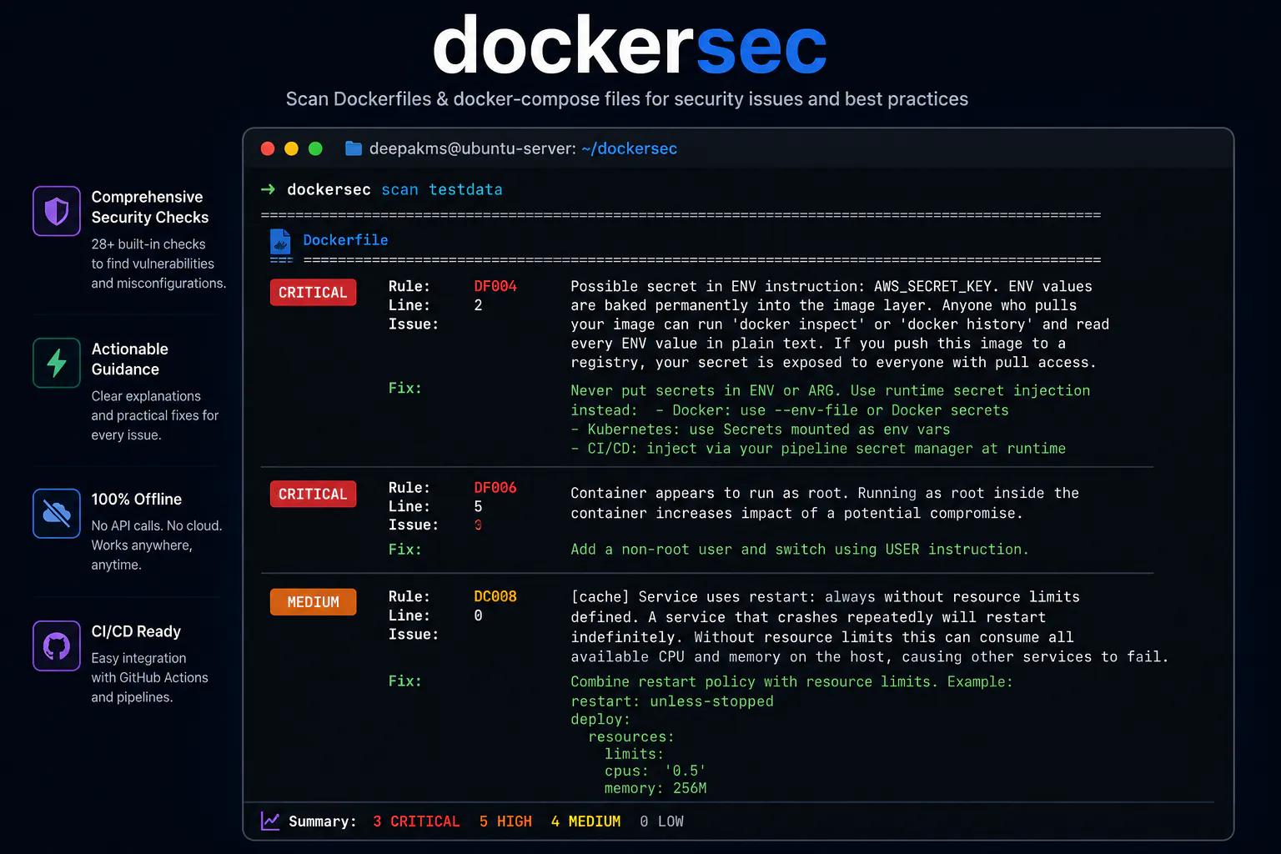Viewport: 1281px width, 854px height.
Task: Click '[cache] Service uses restart: always' text
Action: (870, 626)
